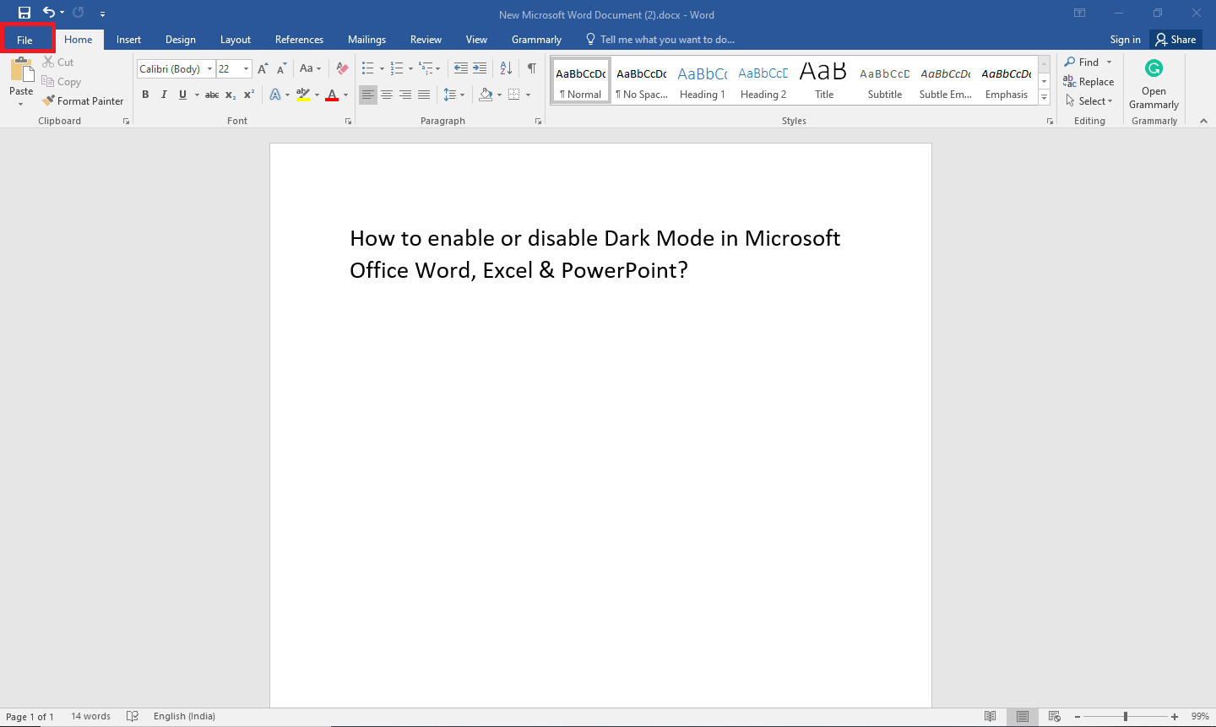Apply text effects and typography
1216x727 pixels.
(x=275, y=95)
